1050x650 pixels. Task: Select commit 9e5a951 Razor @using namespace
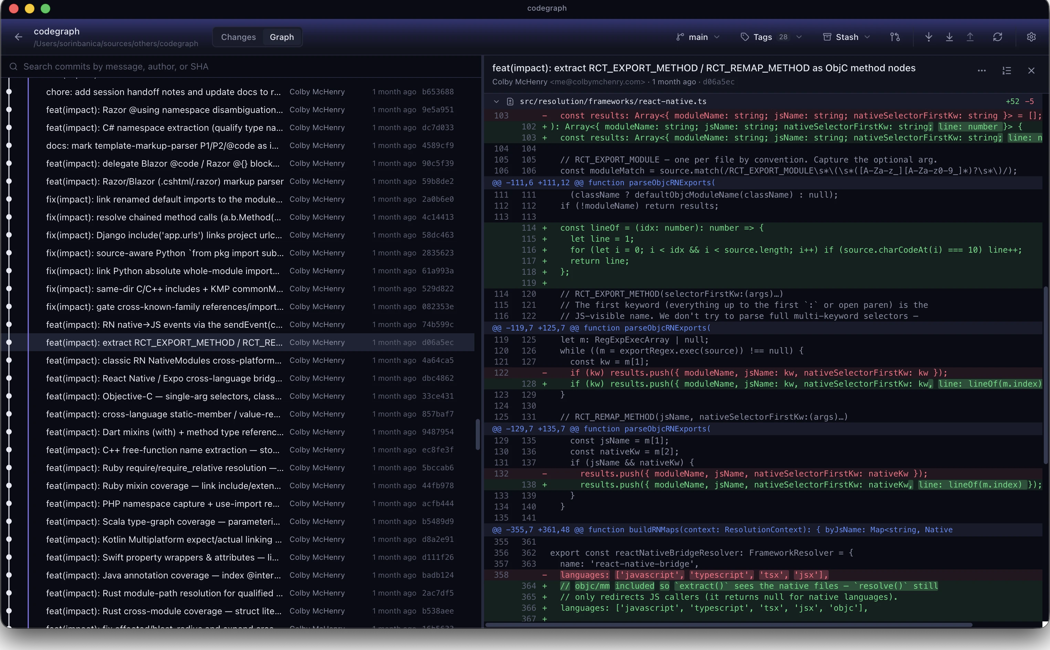pyautogui.click(x=237, y=109)
